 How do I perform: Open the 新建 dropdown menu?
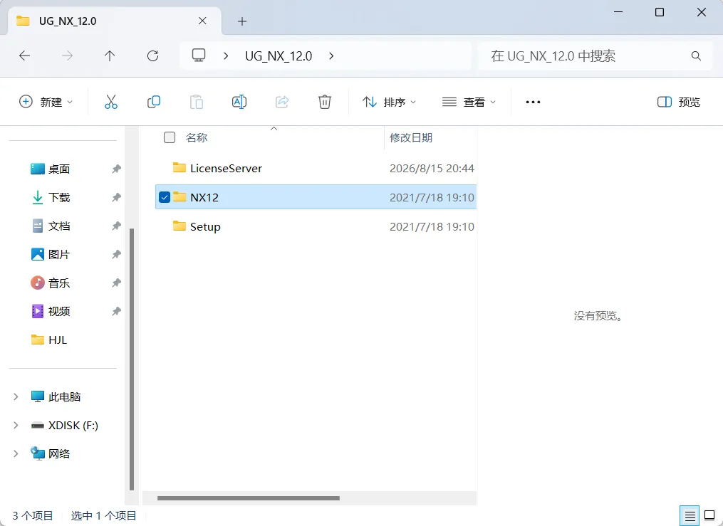pyautogui.click(x=46, y=102)
